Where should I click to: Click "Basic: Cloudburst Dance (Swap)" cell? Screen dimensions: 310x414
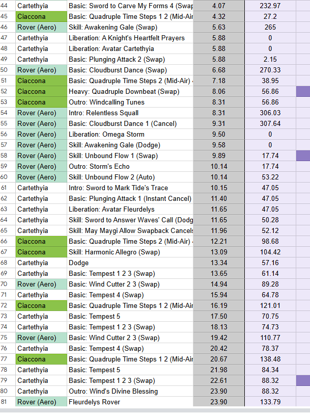[x=130, y=70]
